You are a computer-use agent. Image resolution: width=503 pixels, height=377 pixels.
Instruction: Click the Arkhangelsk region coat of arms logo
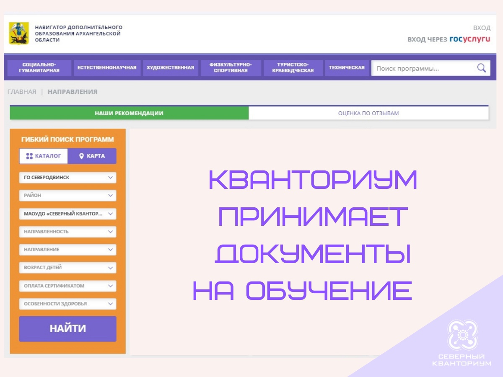19,34
